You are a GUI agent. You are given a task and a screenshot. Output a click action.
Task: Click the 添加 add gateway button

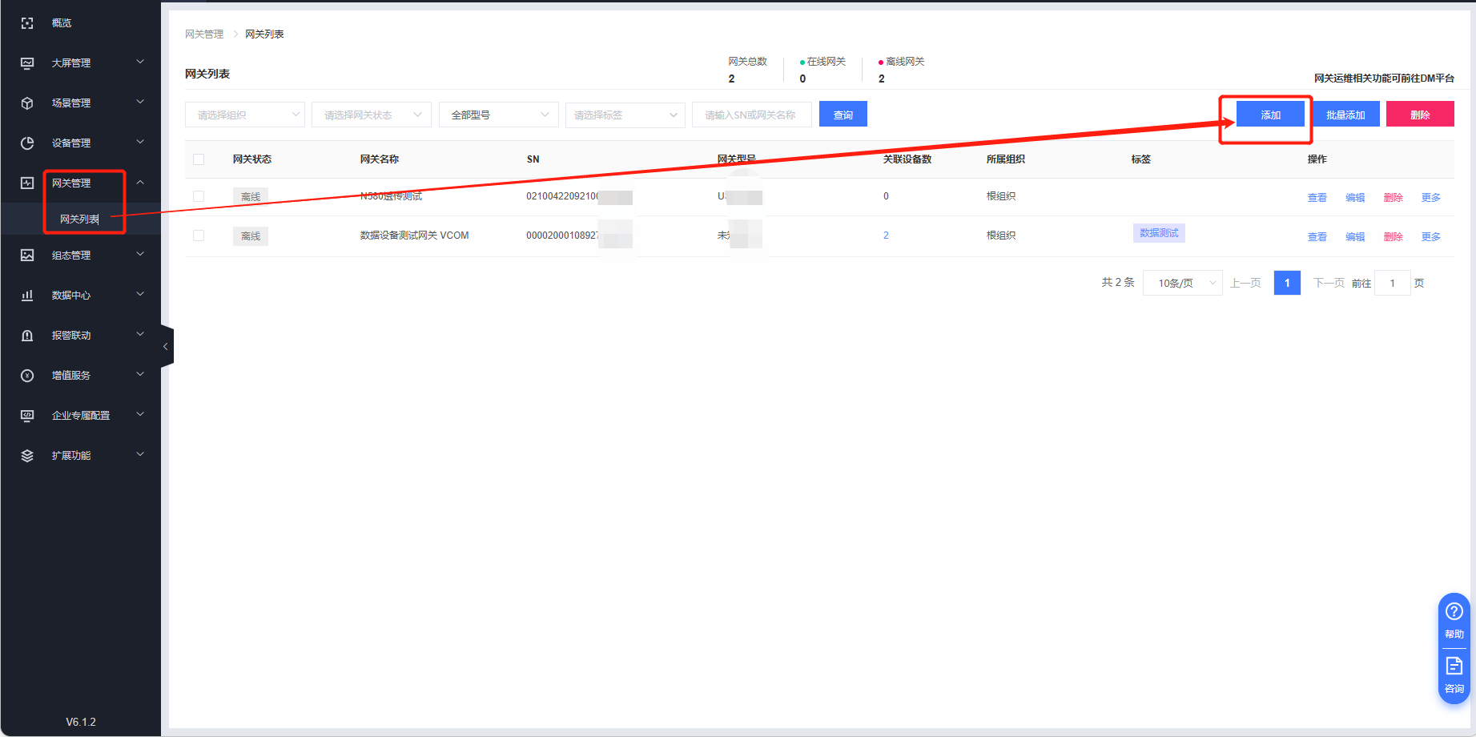click(x=1270, y=115)
